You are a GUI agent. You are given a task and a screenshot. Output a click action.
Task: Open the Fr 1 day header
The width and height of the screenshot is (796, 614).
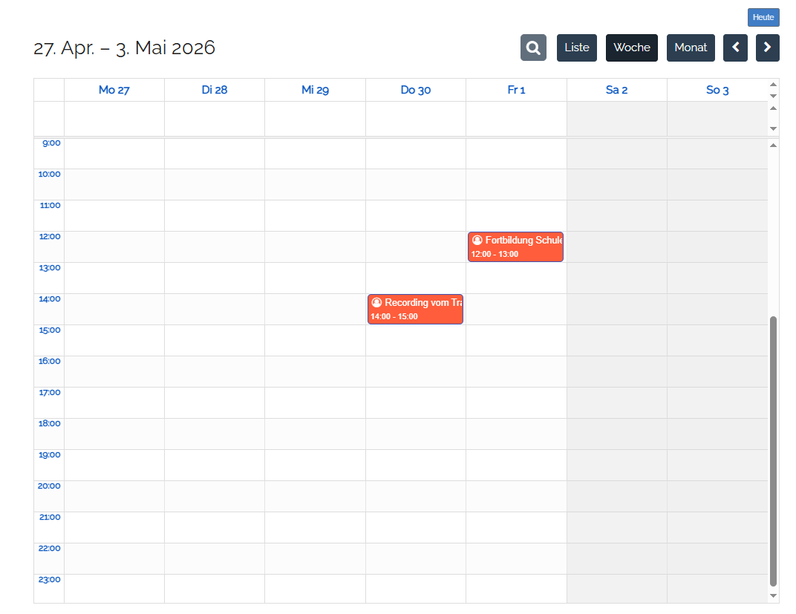pyautogui.click(x=516, y=90)
